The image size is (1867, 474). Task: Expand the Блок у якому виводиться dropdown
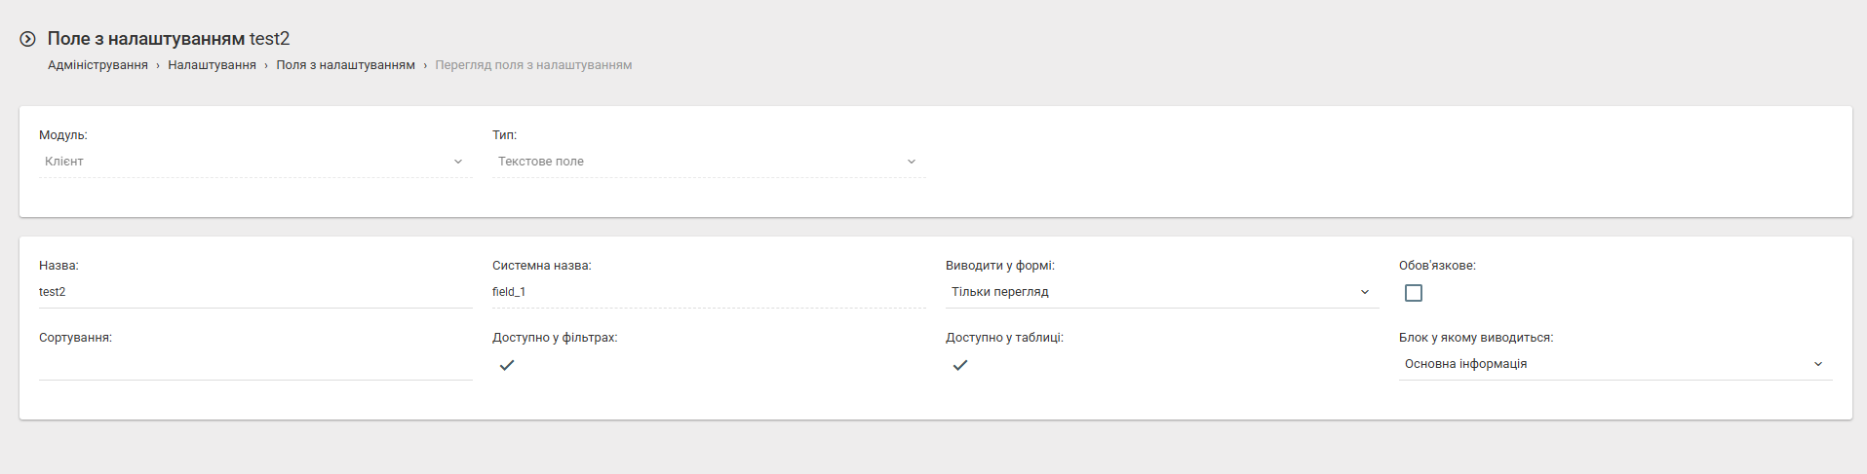(x=1614, y=364)
